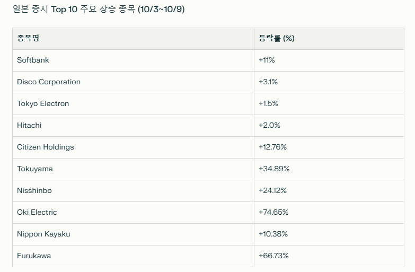The height and width of the screenshot is (272, 415).
Task: Select the Disco Corporation cell
Action: (49, 82)
